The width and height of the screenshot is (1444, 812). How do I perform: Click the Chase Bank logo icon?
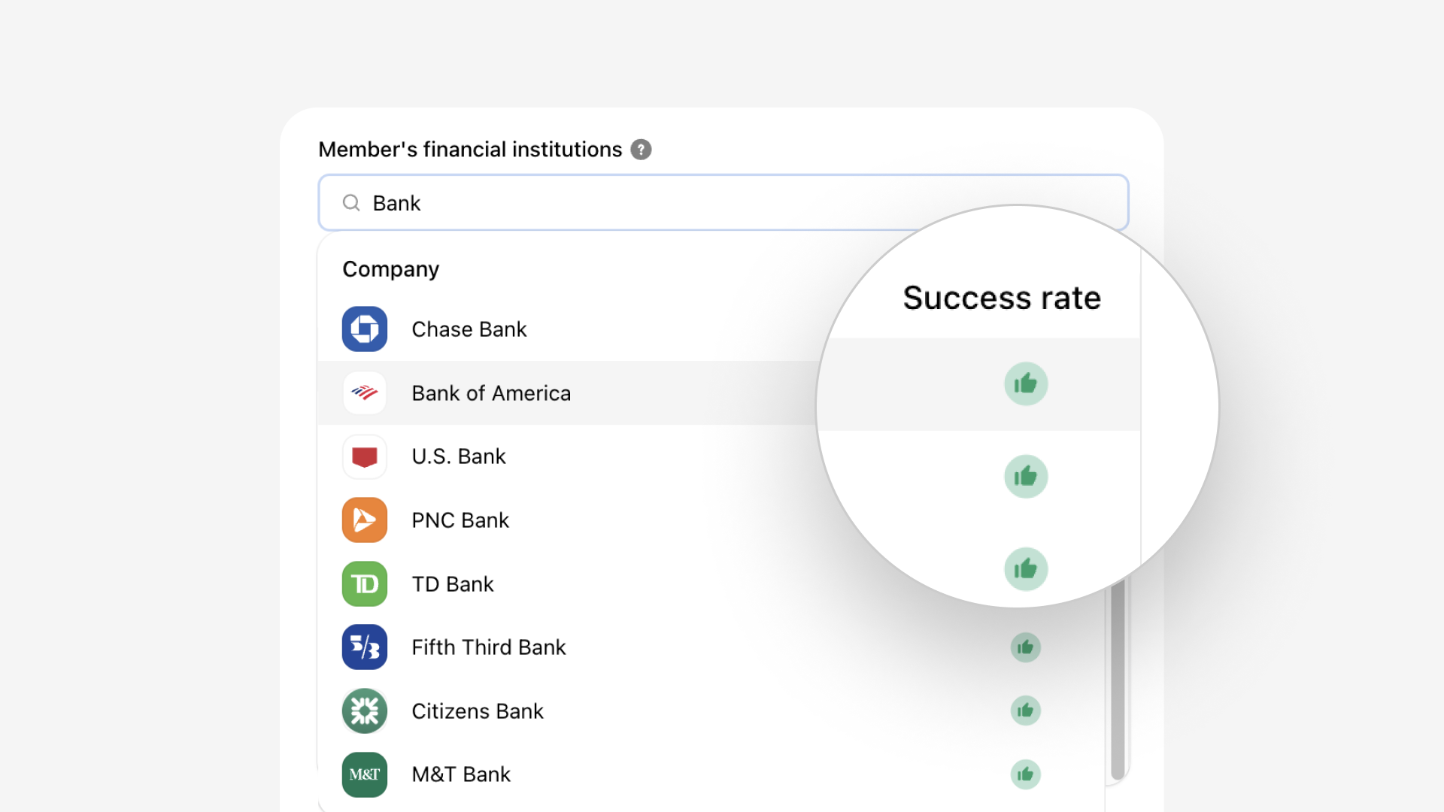pyautogui.click(x=365, y=329)
